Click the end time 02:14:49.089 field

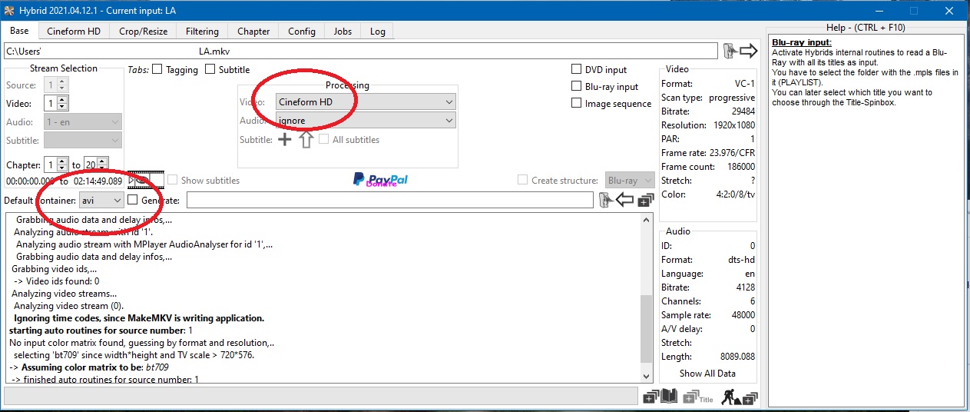coord(98,181)
